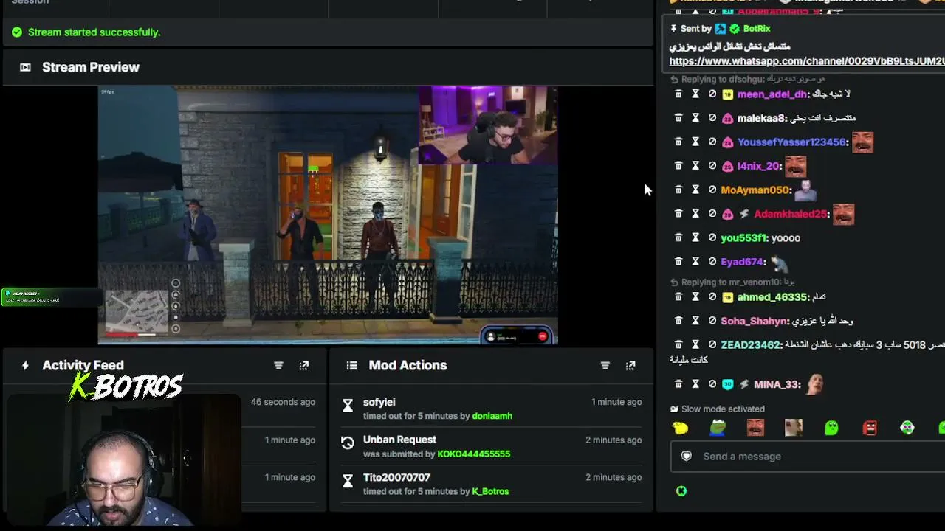Insert the green ghost emote with white headphones

point(907,428)
